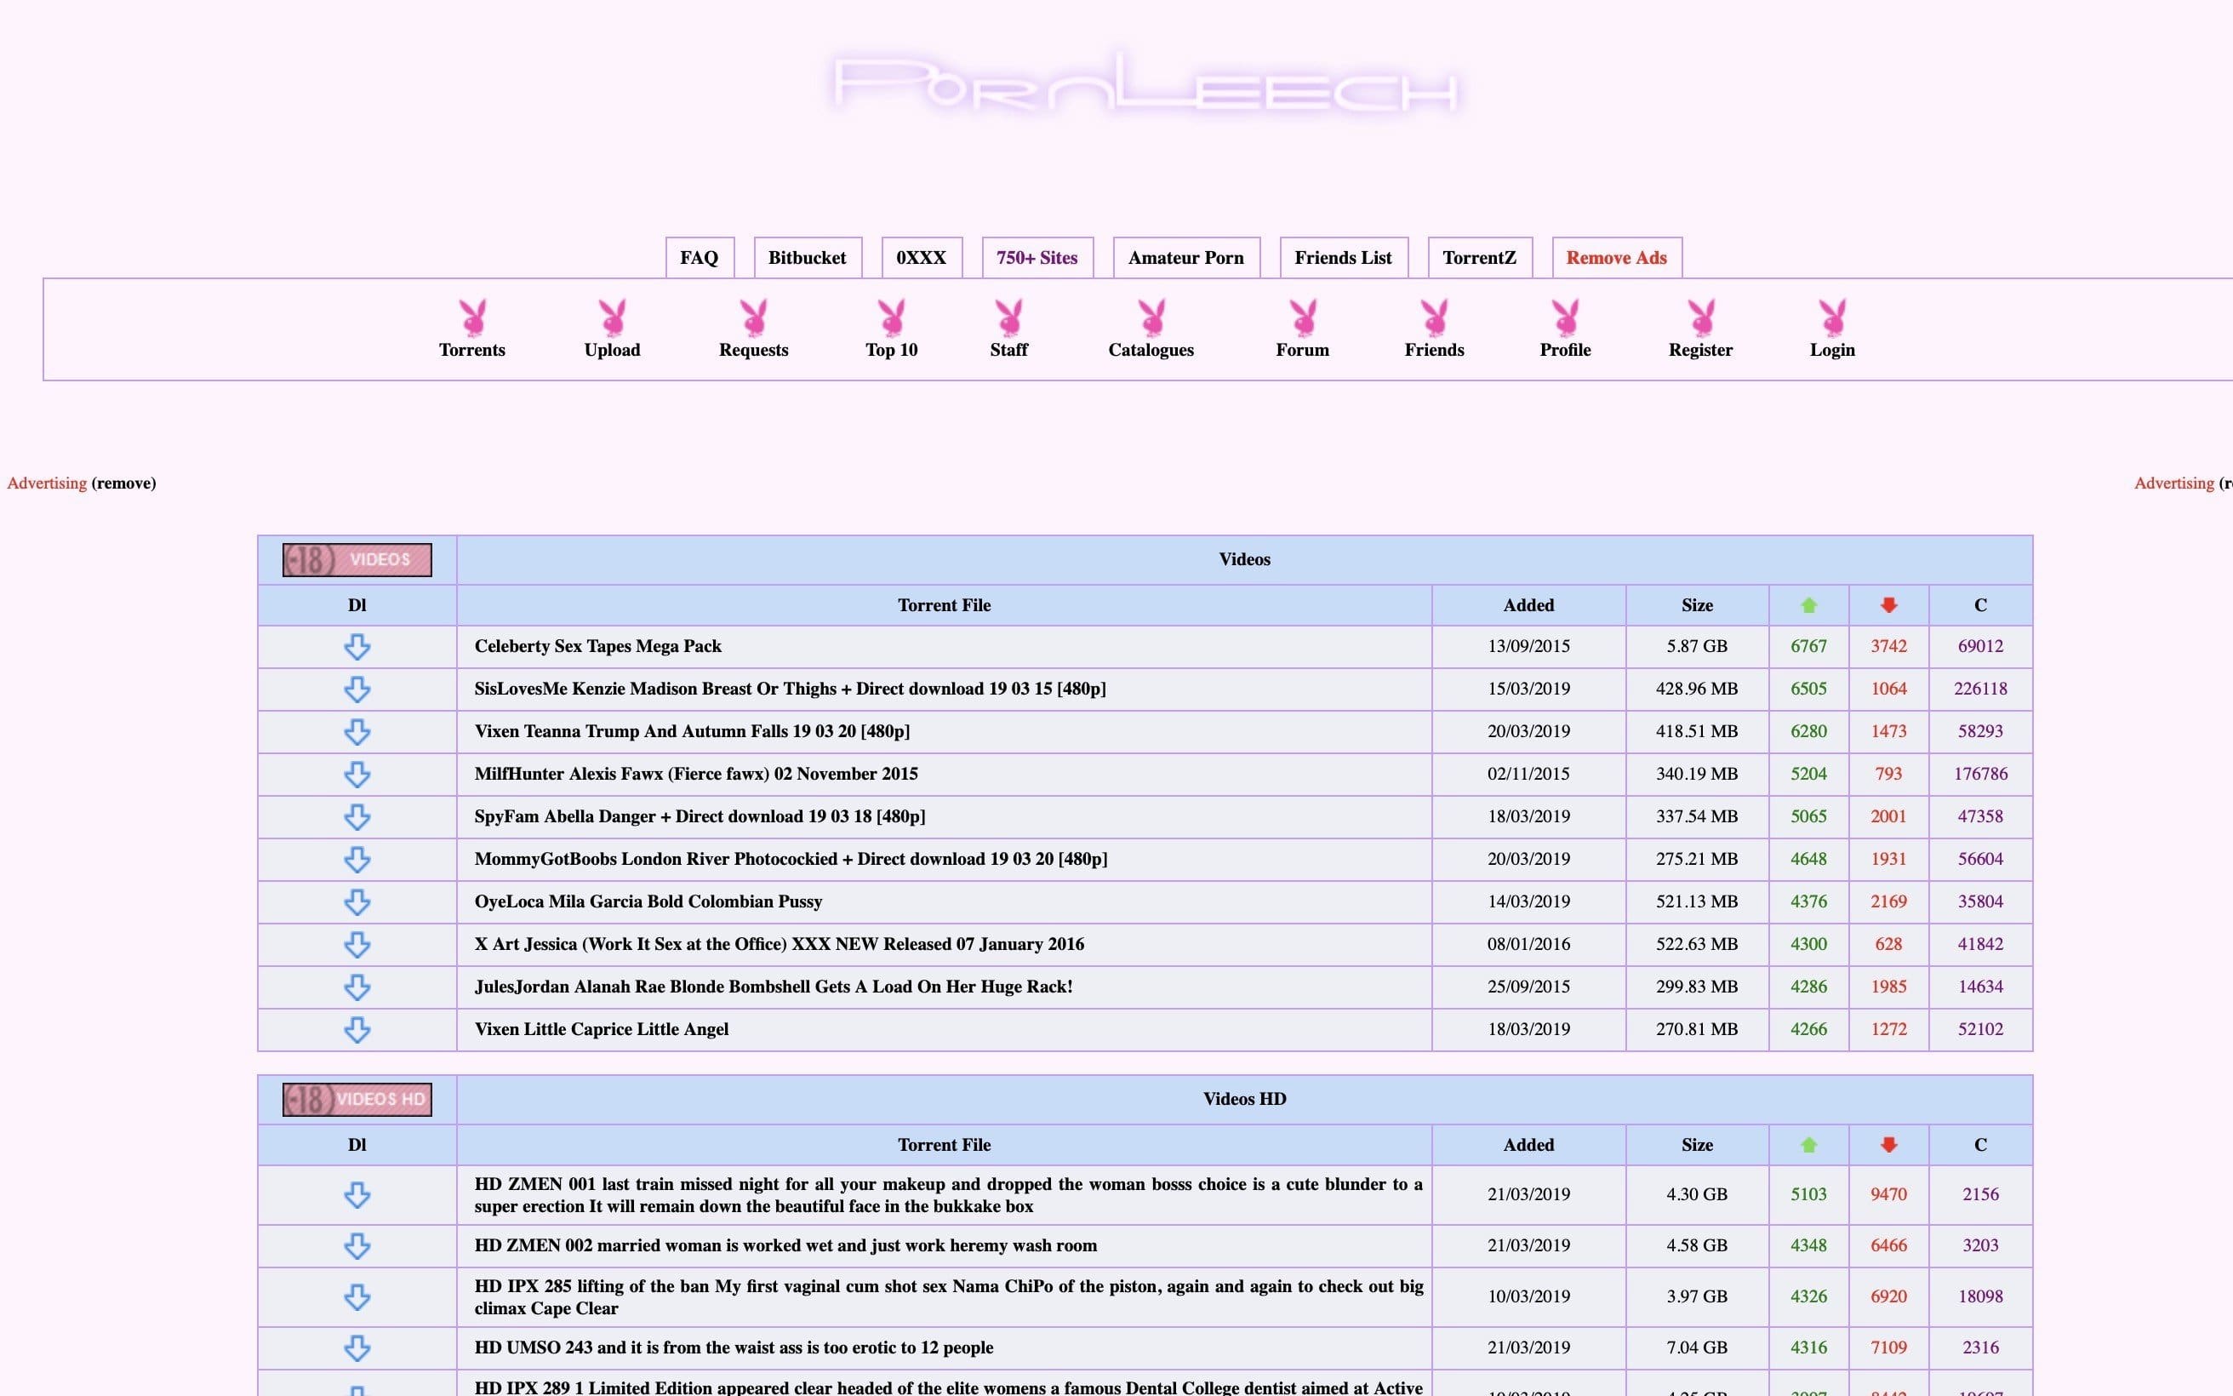Click the red Remove Ads tab
Image resolution: width=2233 pixels, height=1396 pixels.
click(1617, 258)
